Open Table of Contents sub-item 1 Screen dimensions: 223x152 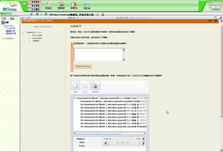click(37, 35)
